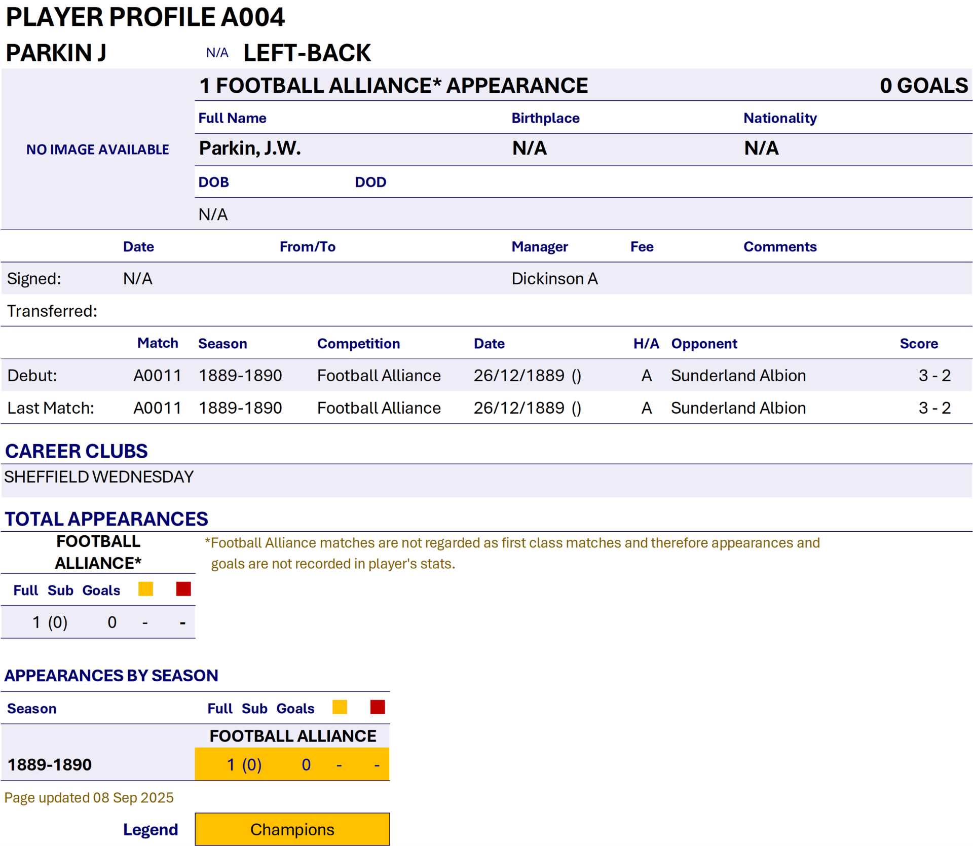Image resolution: width=973 pixels, height=846 pixels.
Task: Open debut match A0011 link
Action: [157, 376]
